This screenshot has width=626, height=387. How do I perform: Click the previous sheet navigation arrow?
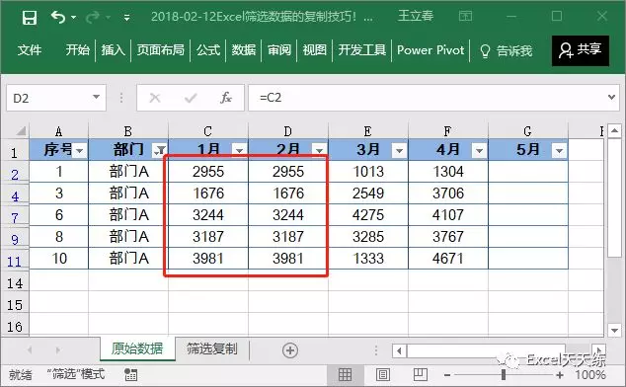point(30,350)
